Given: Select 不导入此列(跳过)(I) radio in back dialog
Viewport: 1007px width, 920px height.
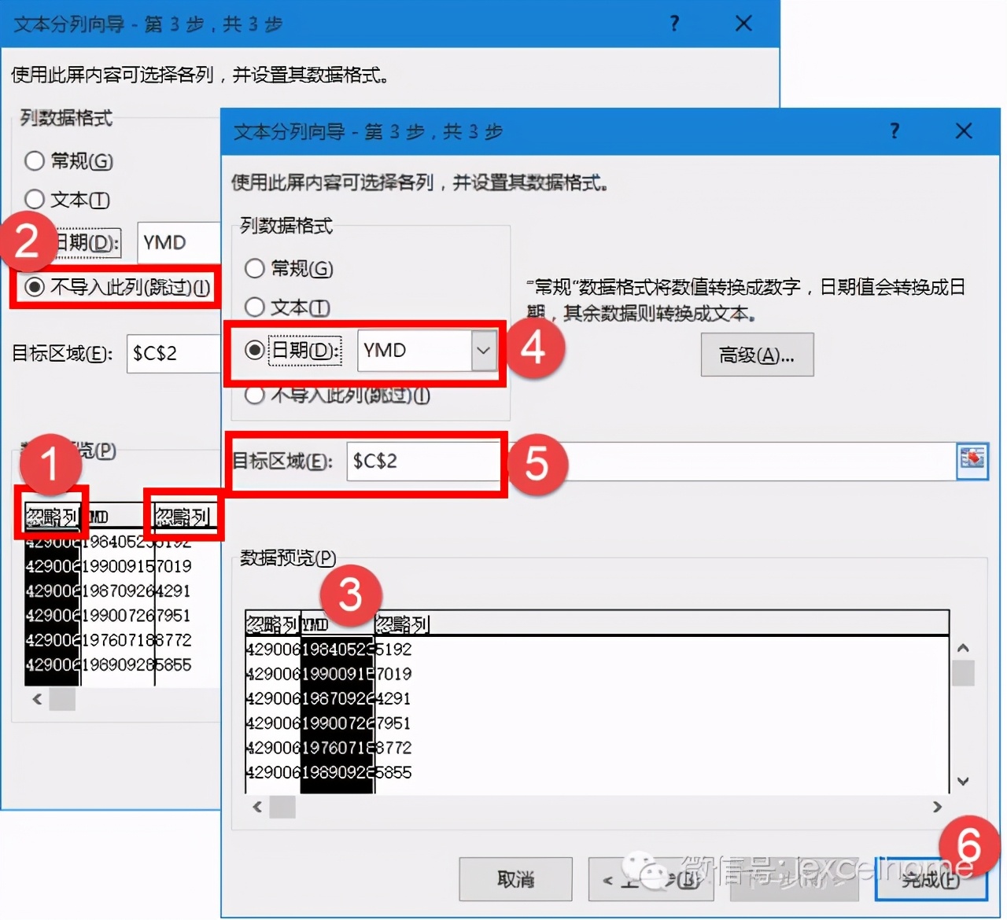Looking at the screenshot, I should (34, 287).
